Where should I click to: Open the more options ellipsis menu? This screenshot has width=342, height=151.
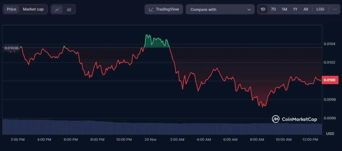(x=335, y=9)
